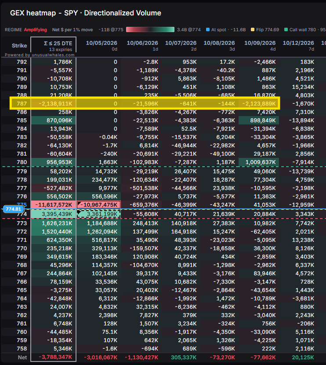Image resolution: width=326 pixels, height=365 pixels.
Task: Click the 1,520,440K cell at strike 772
Action: (x=54, y=232)
